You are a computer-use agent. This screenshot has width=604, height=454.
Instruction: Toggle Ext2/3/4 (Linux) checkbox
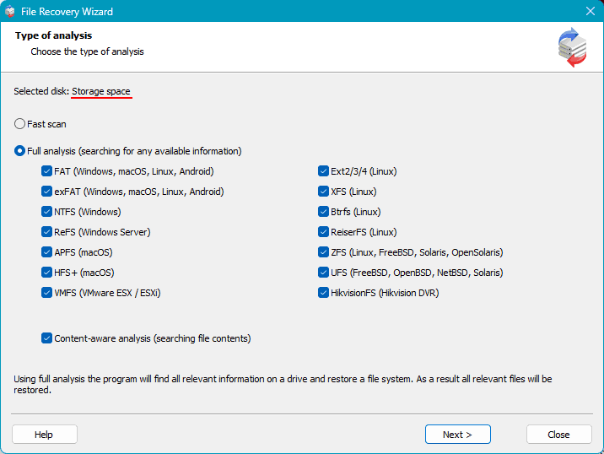coord(323,171)
